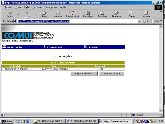Open the Arquivo menu
Screen dimensions: 165x124
pos(8,7)
